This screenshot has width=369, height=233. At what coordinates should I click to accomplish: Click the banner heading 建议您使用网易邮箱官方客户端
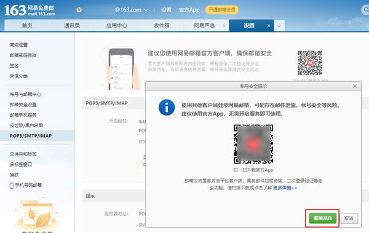point(210,53)
